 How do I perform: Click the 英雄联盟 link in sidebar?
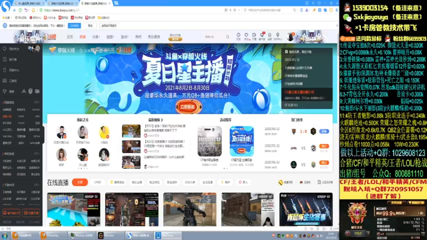coord(7,110)
